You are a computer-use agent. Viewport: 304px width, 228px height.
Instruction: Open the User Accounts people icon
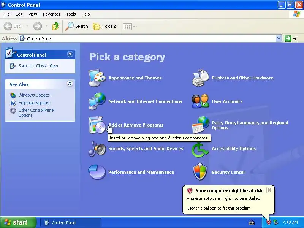[201, 101]
